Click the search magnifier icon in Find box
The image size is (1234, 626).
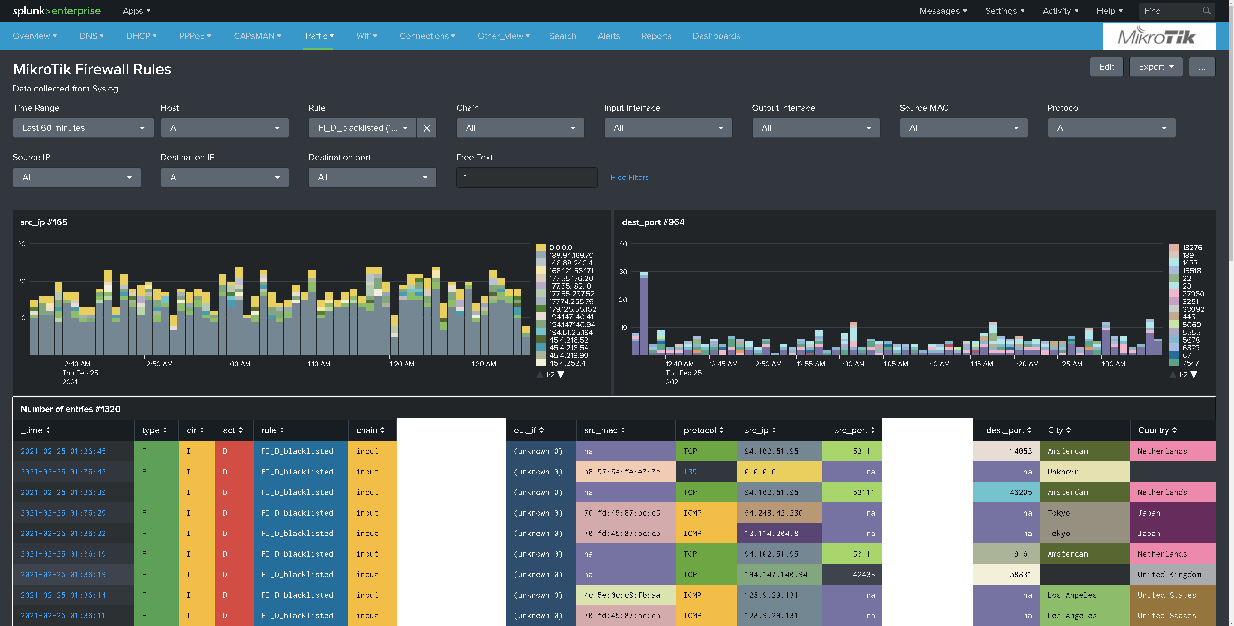[x=1206, y=11]
